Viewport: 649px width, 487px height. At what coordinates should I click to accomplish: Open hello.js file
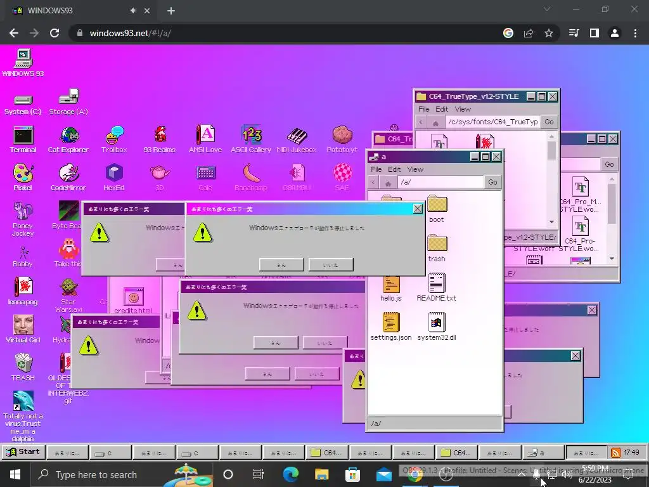coord(390,288)
